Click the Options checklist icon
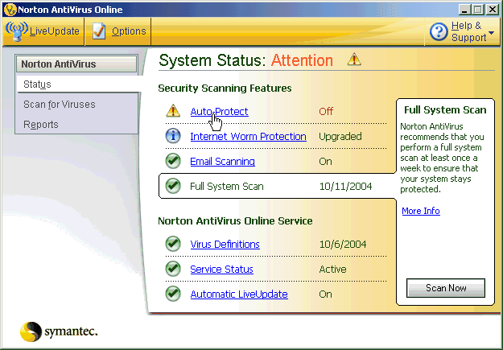The height and width of the screenshot is (350, 503). 99,31
